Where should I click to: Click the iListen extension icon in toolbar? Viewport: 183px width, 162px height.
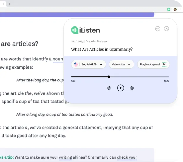169,9
